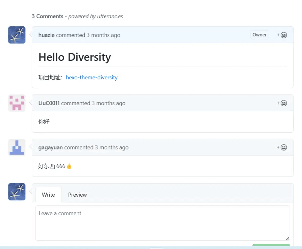
Task: Open gagayuan's profile from username
Action: tap(51, 147)
